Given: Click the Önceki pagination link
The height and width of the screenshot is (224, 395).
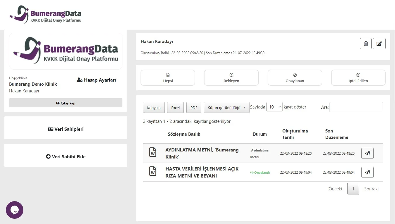Looking at the screenshot, I should click(335, 189).
